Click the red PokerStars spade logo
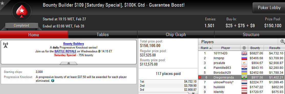The height and width of the screenshot is (94, 285). coord(22,12)
